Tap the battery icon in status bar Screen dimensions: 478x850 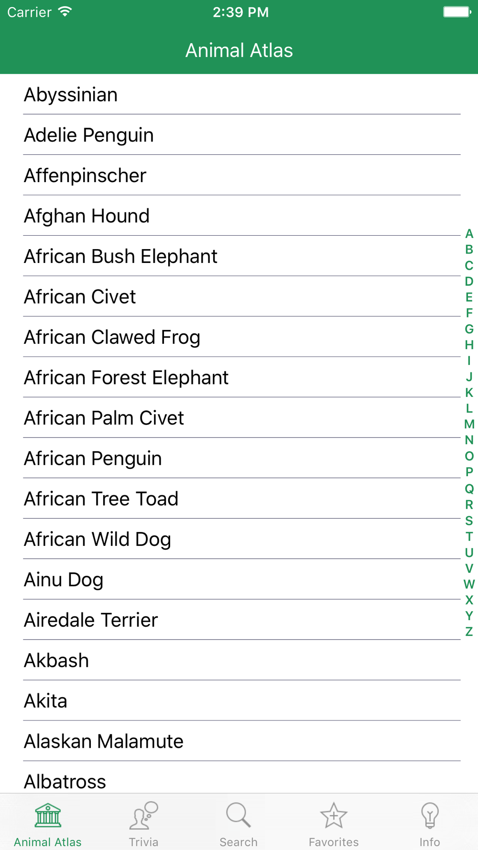tap(457, 12)
